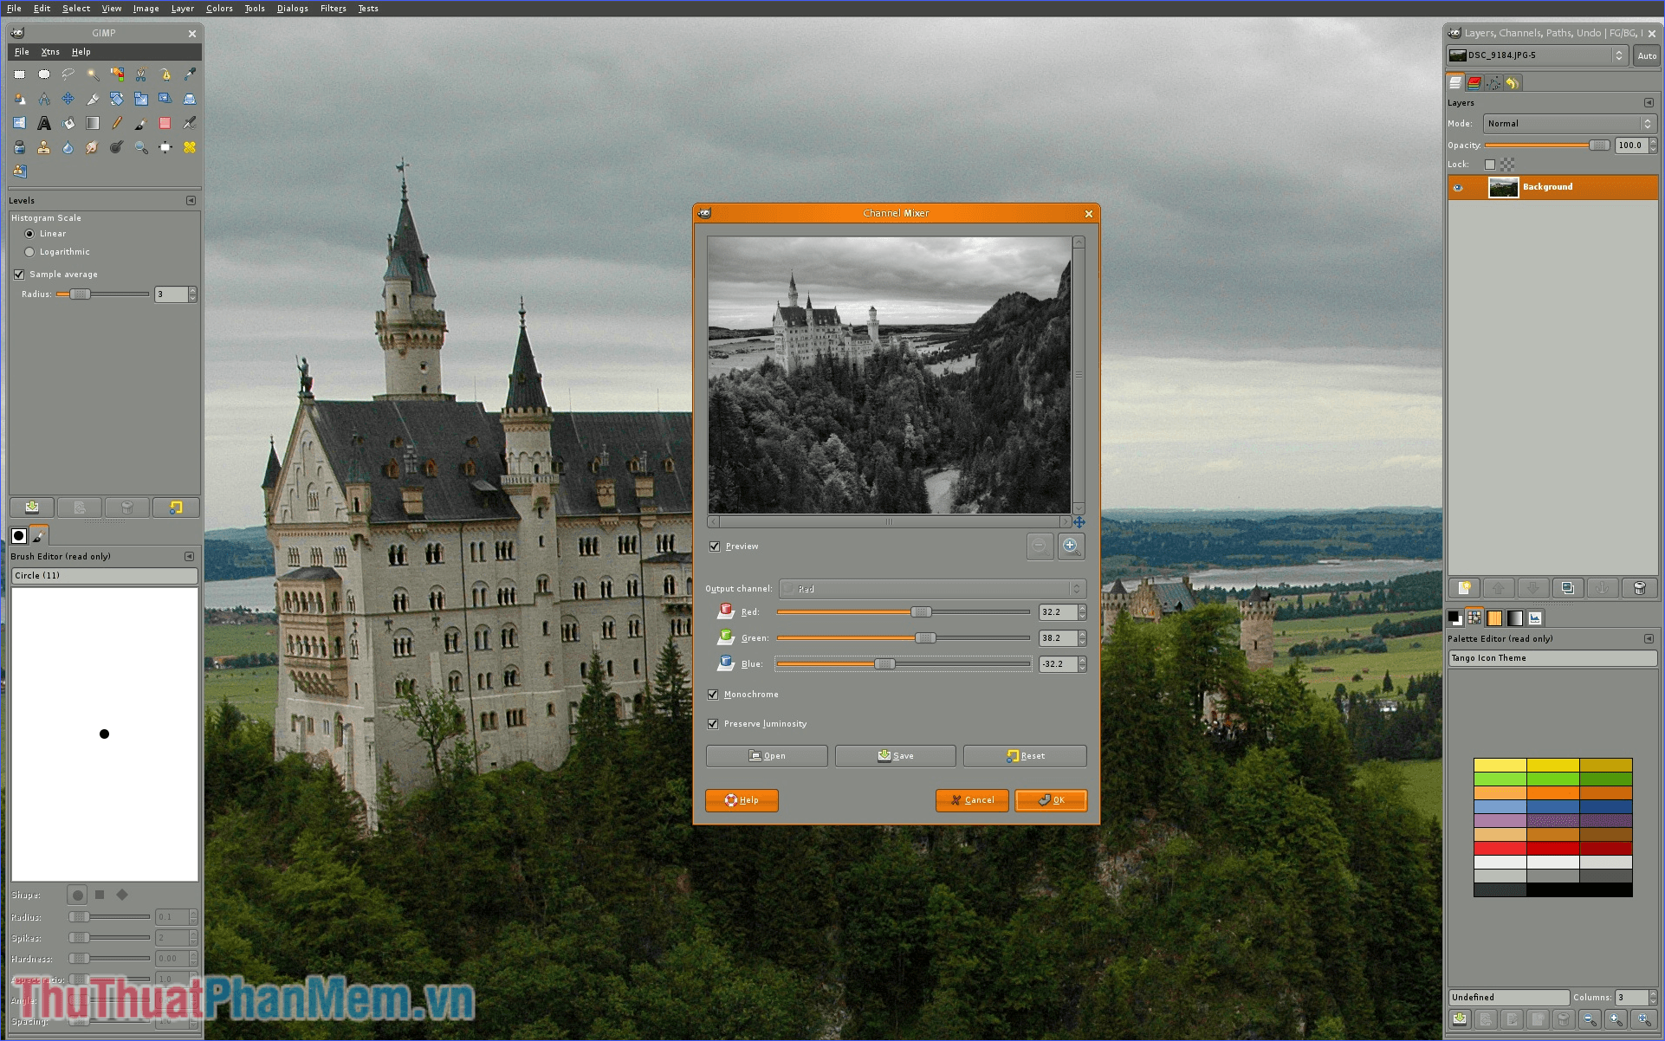
Task: Open the Filters menu
Action: tap(331, 10)
